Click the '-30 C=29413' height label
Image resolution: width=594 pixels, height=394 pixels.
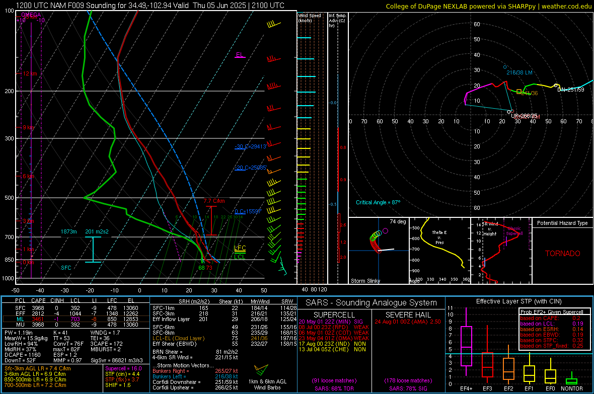pyautogui.click(x=251, y=146)
